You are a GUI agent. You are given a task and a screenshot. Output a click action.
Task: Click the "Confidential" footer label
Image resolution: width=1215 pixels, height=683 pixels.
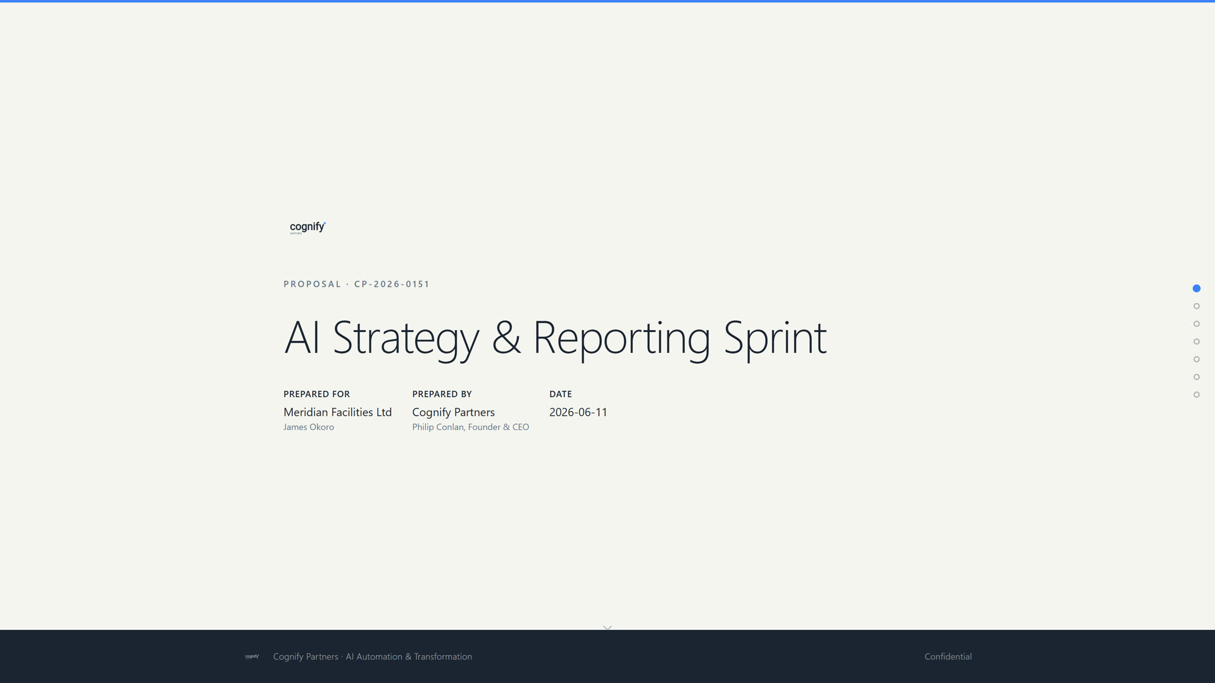(948, 656)
